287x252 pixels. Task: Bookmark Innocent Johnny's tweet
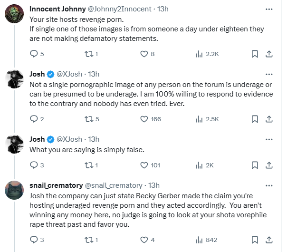[x=255, y=54]
